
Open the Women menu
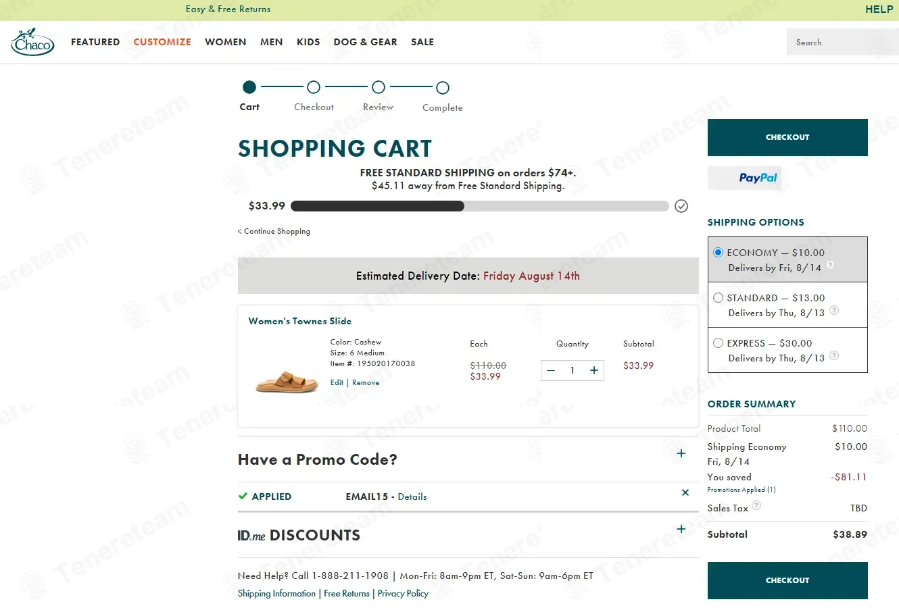pos(226,42)
